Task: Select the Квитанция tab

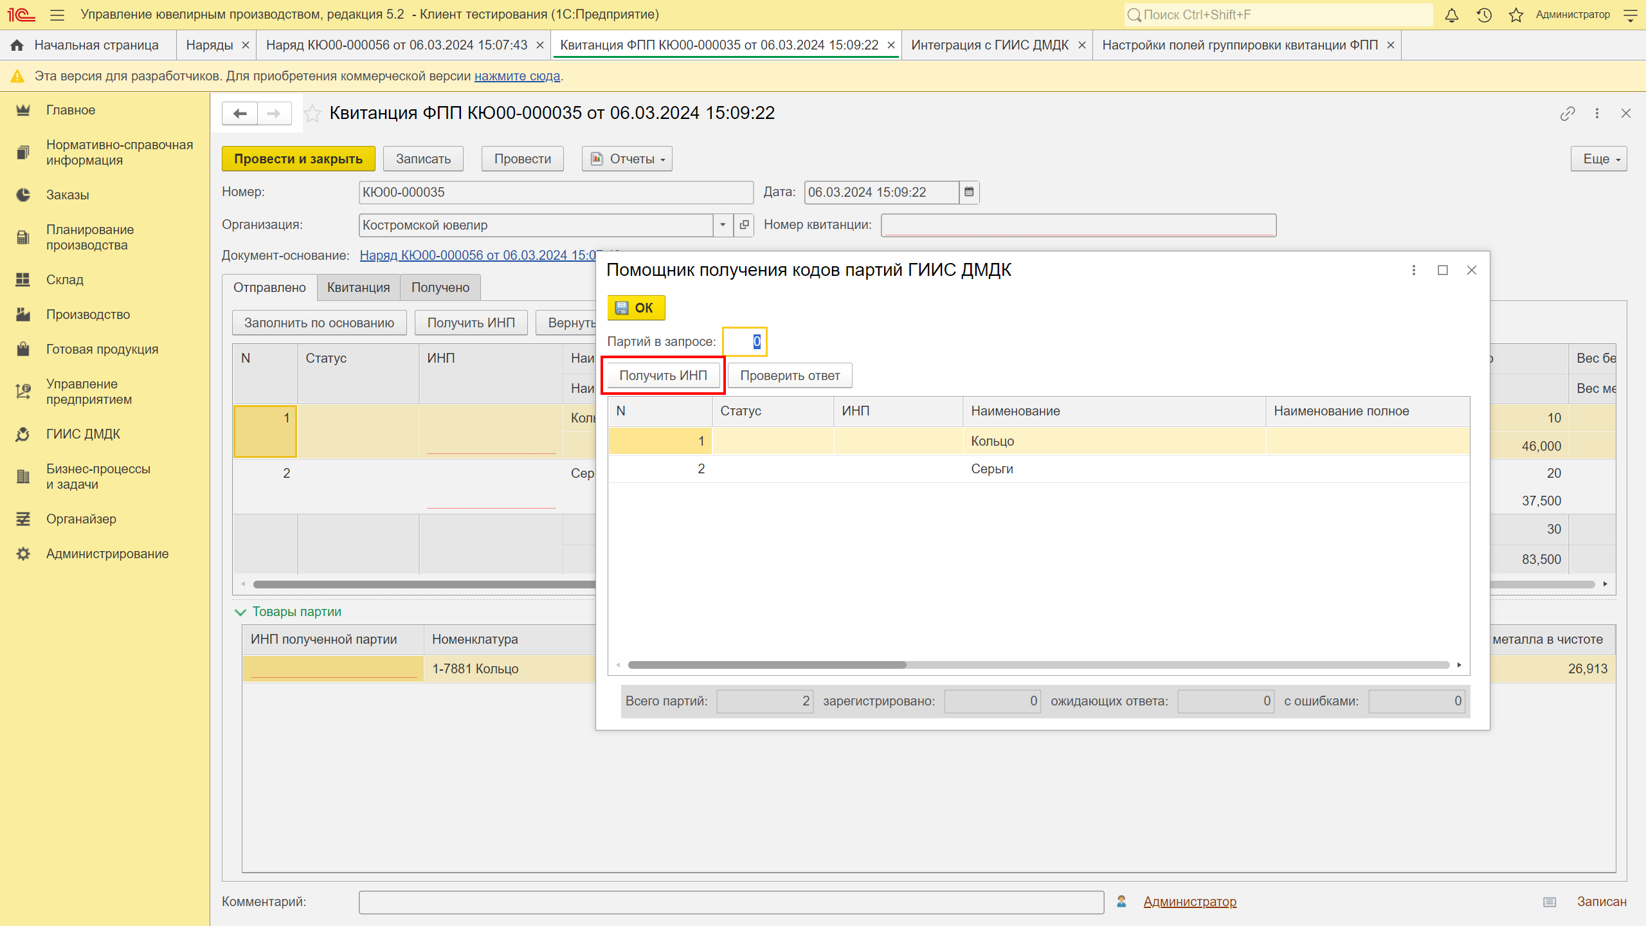Action: 358,287
